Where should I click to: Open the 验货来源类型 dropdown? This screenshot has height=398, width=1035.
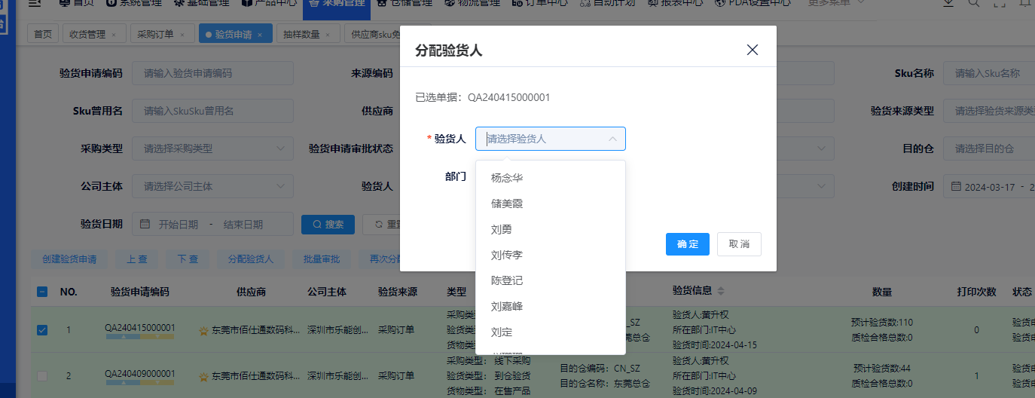[x=989, y=111]
